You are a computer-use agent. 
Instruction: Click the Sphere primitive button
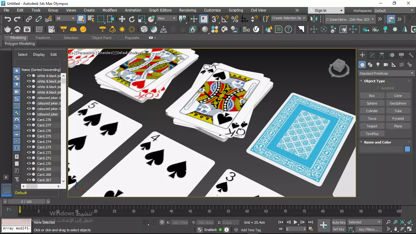pos(372,103)
